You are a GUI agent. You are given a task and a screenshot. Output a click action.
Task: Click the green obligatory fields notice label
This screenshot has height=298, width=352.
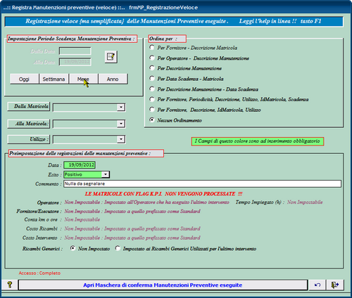tap(258, 141)
